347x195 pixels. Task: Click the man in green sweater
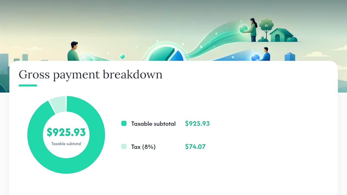coord(73,51)
